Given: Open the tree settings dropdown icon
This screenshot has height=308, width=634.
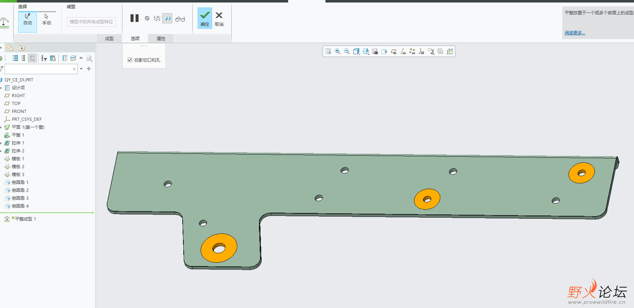Looking at the screenshot, I should pyautogui.click(x=89, y=58).
